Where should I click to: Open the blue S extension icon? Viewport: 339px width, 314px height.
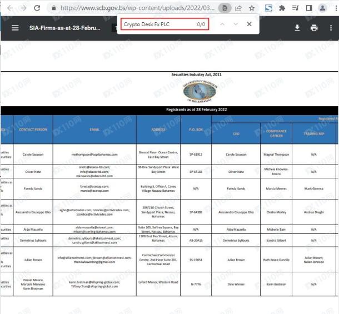click(x=268, y=8)
